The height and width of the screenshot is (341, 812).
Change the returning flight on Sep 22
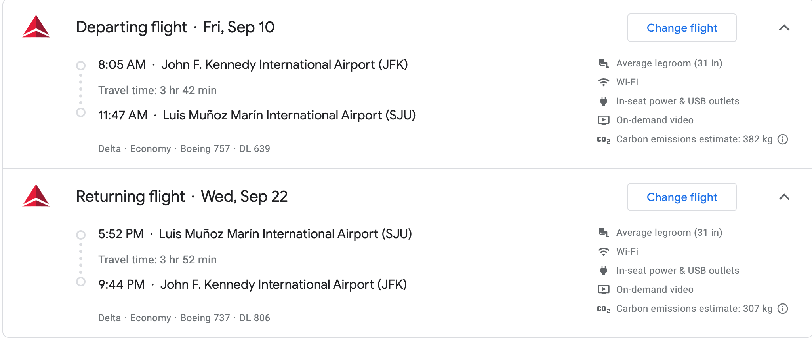point(682,197)
